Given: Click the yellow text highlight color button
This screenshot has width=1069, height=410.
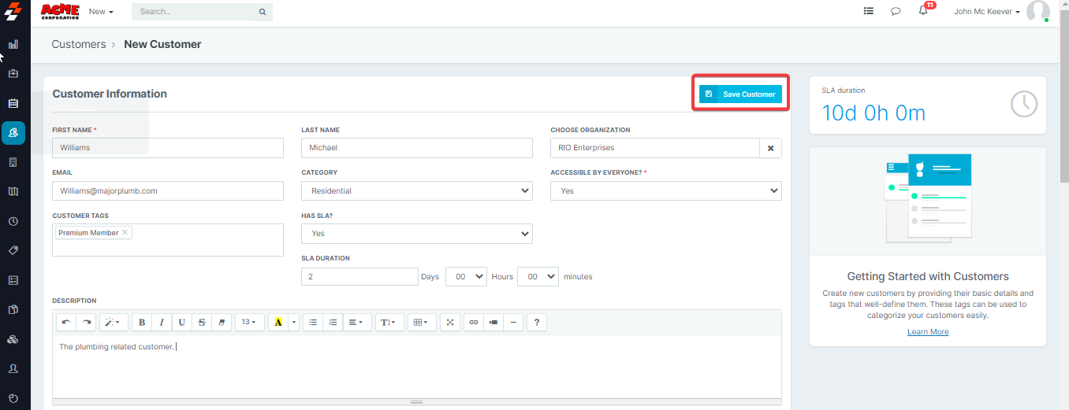Looking at the screenshot, I should coord(277,322).
